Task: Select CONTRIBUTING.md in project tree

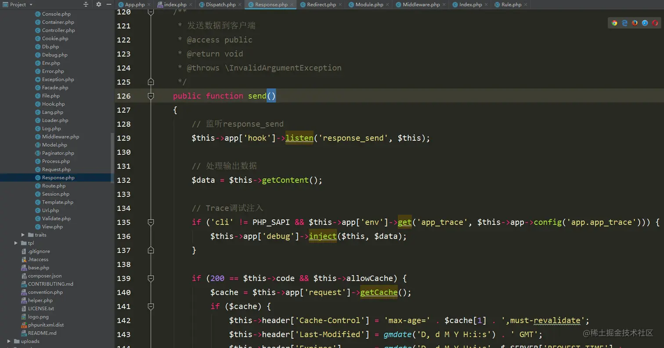Action: click(x=51, y=284)
